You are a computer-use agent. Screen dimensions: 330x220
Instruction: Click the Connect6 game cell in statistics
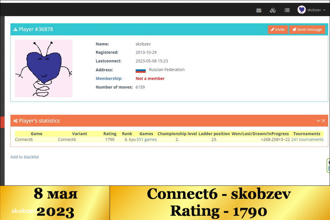tap(24, 139)
